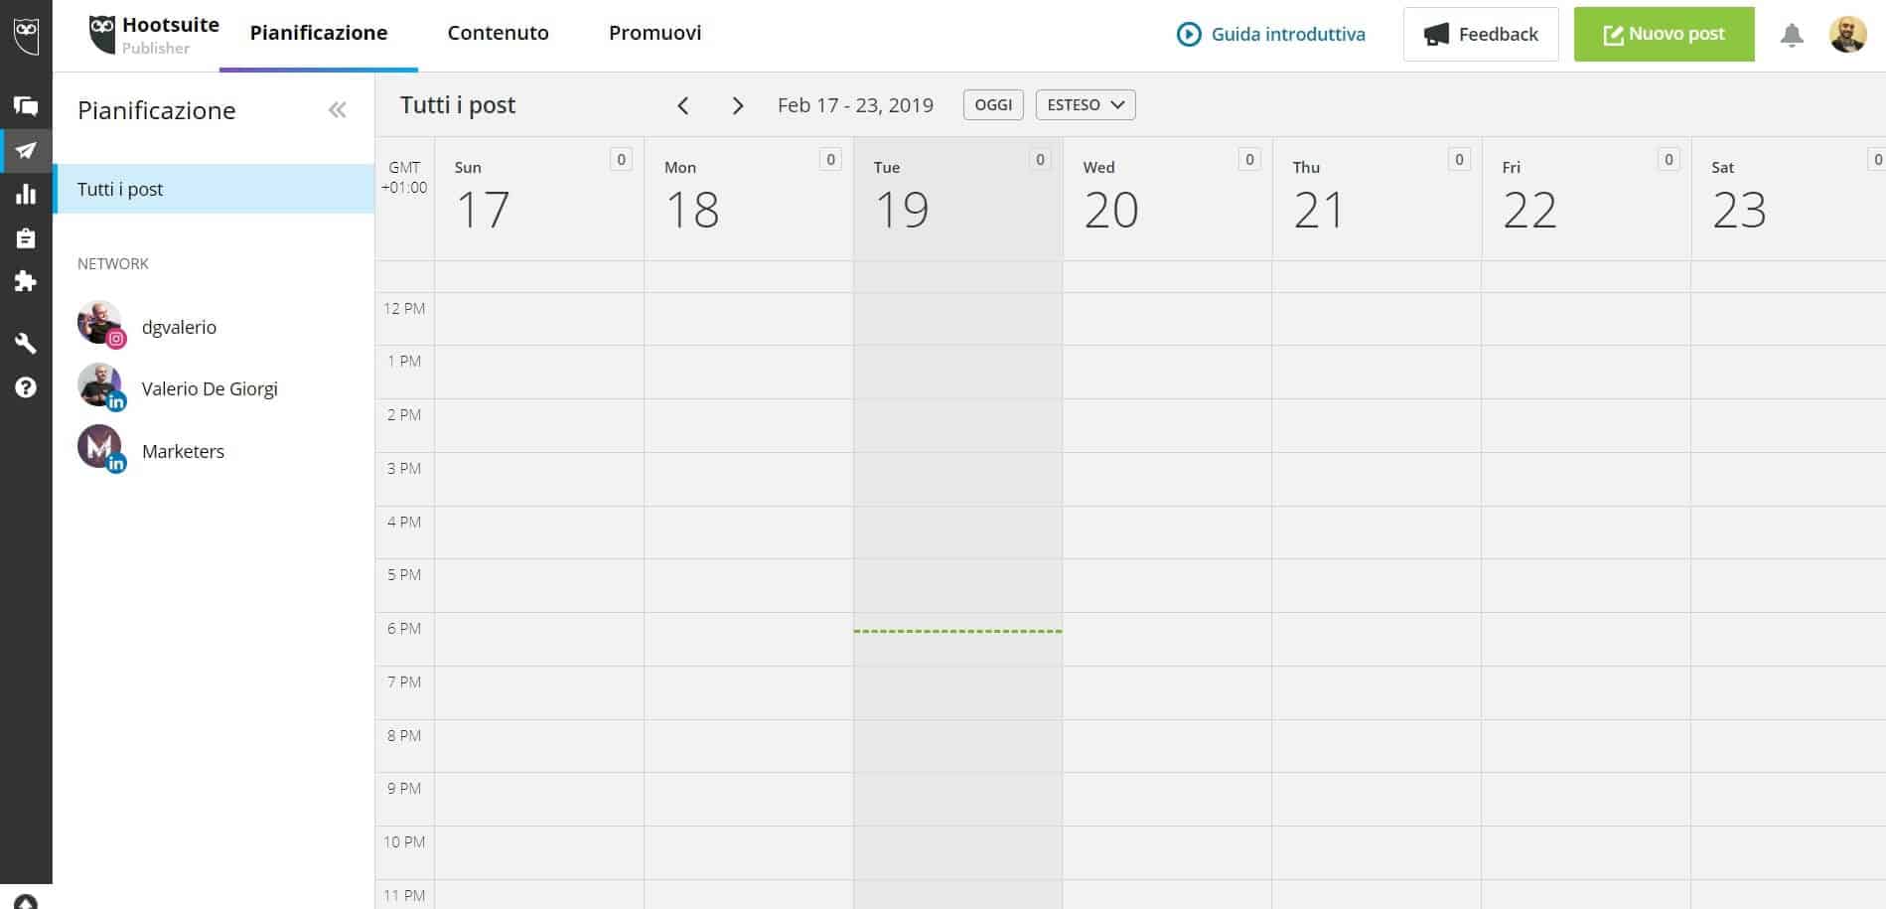This screenshot has width=1886, height=909.
Task: Open Streams from the left sidebar
Action: click(26, 106)
